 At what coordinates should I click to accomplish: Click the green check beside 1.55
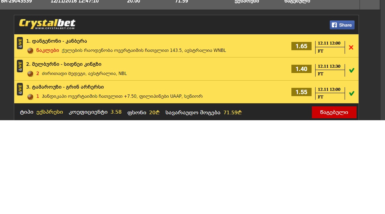point(352,93)
